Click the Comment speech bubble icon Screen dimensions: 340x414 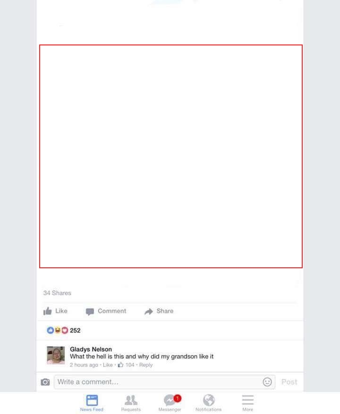[90, 311]
